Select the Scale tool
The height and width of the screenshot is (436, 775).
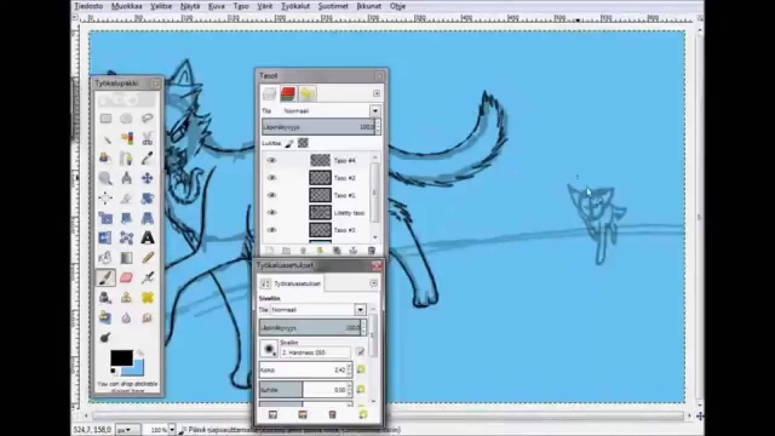[x=106, y=218]
